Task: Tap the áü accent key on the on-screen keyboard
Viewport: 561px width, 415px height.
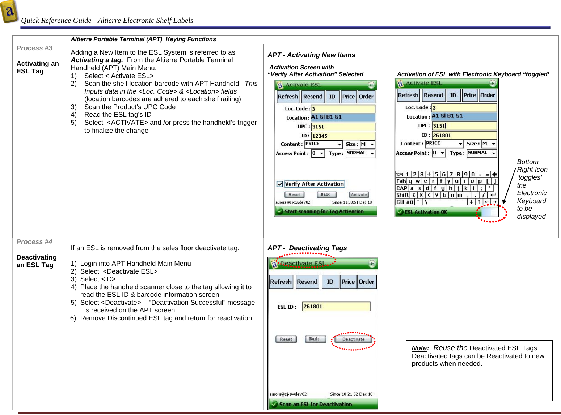Action: click(410, 202)
